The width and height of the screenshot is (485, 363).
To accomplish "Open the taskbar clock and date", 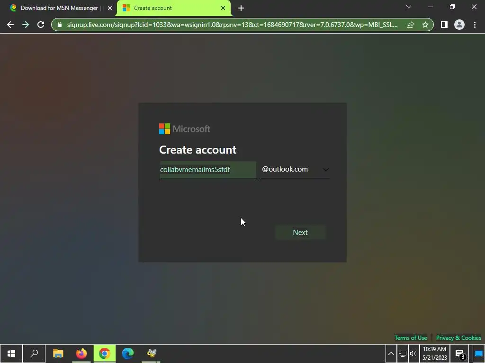I will coord(435,354).
